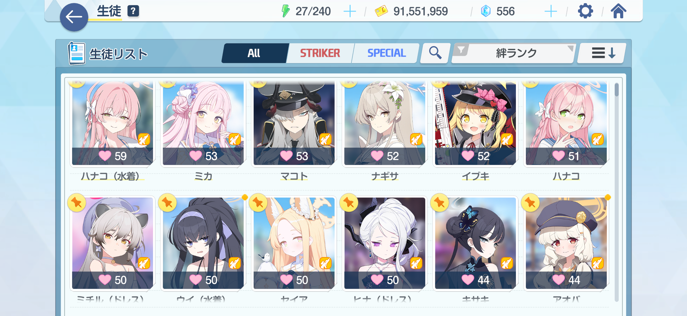687x316 pixels.
Task: Buy gems with the plus beside 556
Action: coord(550,12)
